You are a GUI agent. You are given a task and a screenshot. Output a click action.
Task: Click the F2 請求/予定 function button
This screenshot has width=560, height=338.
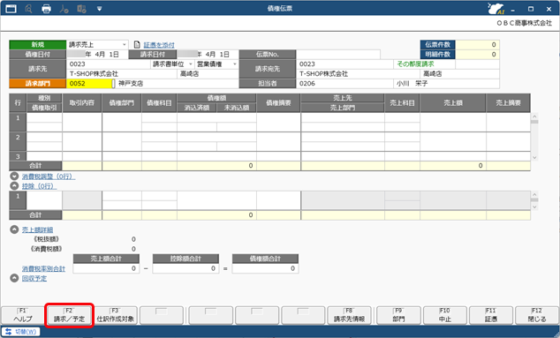(69, 315)
